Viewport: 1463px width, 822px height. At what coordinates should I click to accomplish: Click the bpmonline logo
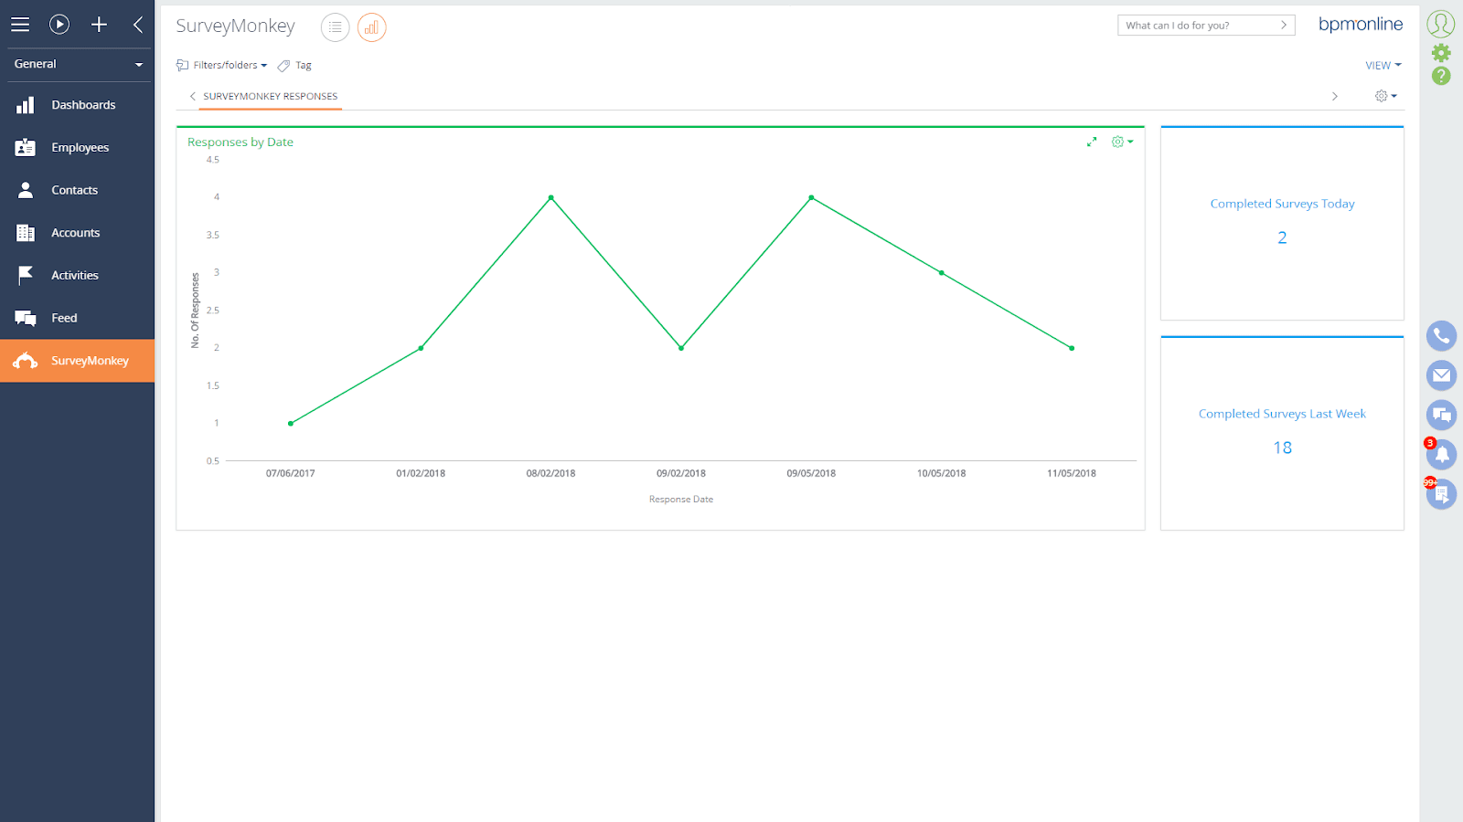[1361, 25]
